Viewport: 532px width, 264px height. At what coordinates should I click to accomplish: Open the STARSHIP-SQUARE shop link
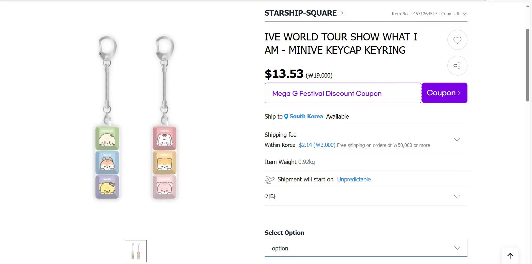pos(300,13)
